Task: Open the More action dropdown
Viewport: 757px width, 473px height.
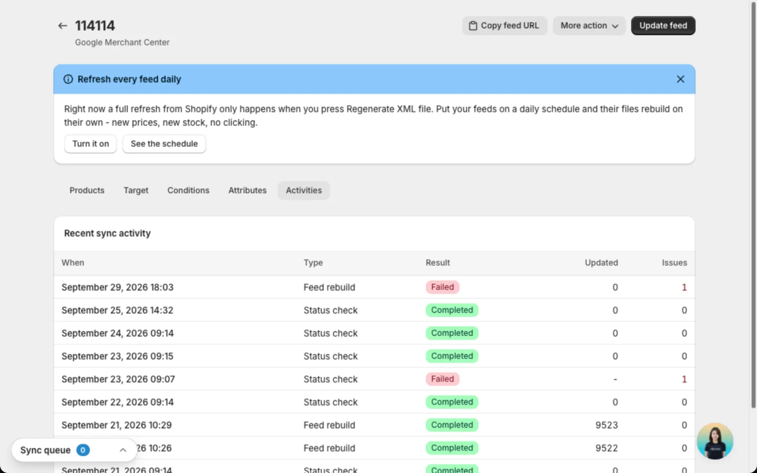Action: click(x=589, y=26)
